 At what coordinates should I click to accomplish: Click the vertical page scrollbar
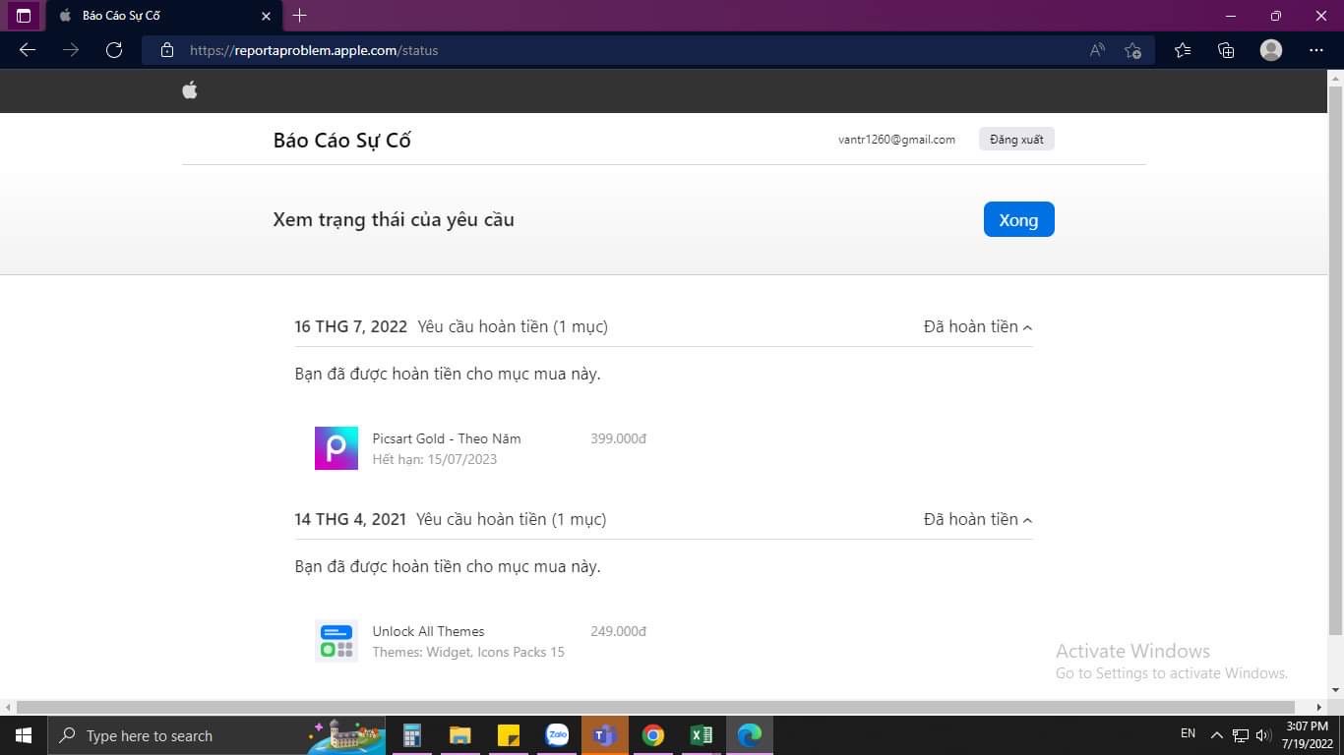tap(1335, 360)
